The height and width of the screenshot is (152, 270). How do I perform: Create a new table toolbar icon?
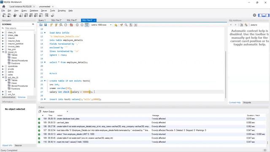coord(26,15)
